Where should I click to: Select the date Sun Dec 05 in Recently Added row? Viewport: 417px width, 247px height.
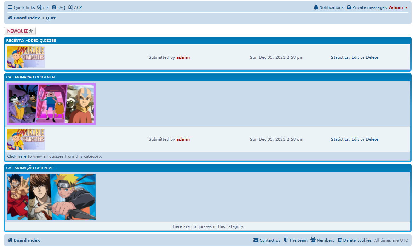(x=276, y=57)
